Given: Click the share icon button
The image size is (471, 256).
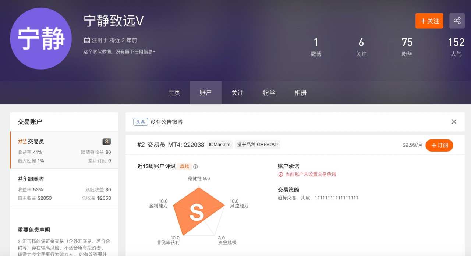Looking at the screenshot, I should click(x=457, y=21).
